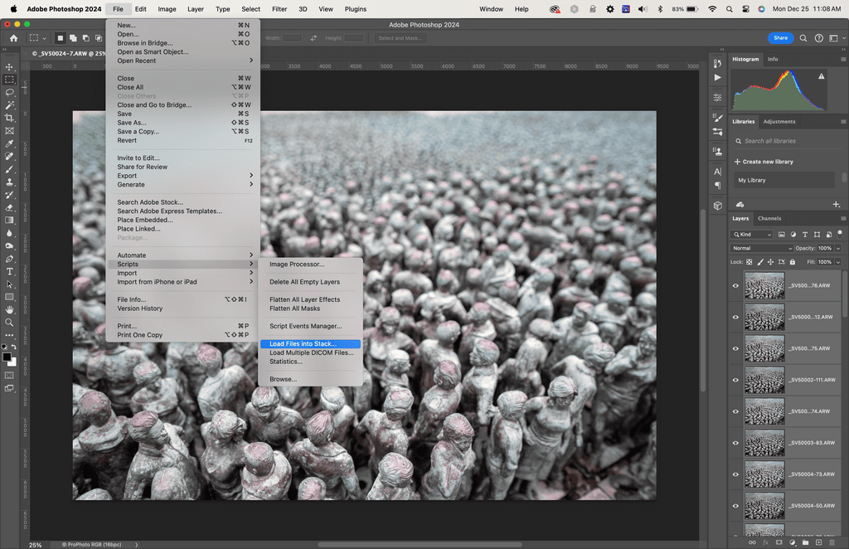Hide the _SV50004-73.ARW layer
This screenshot has width=849, height=549.
coord(735,474)
